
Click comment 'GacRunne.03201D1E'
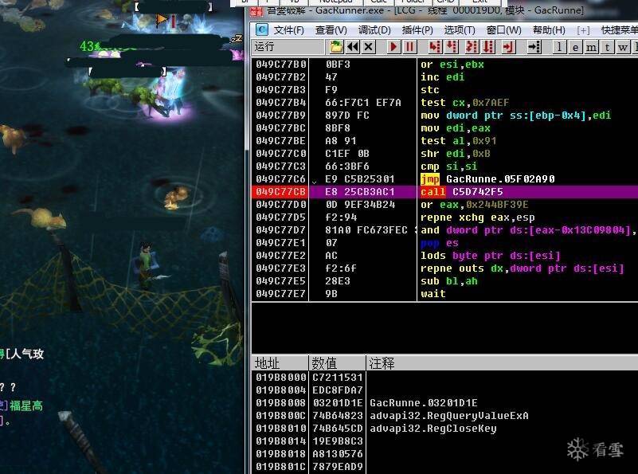coord(424,403)
